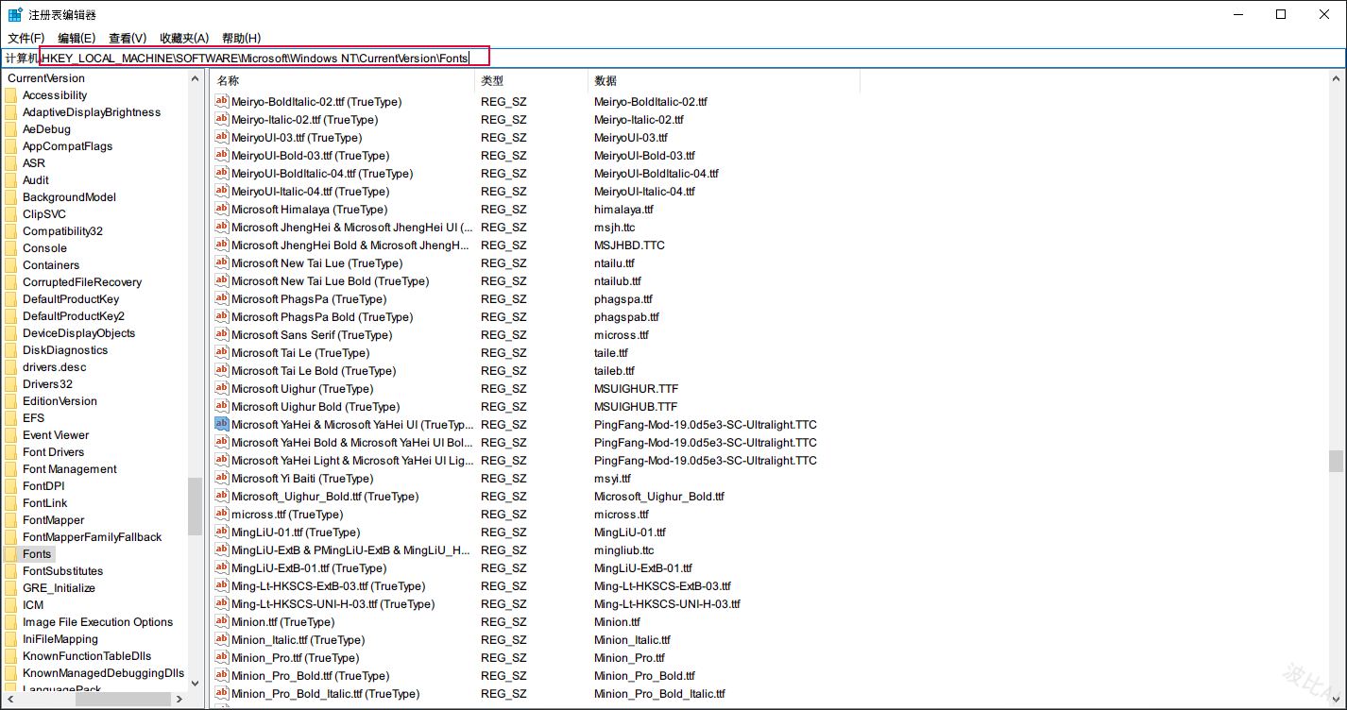
Task: Select the CorruptedFileRecovery key
Action: click(x=82, y=282)
